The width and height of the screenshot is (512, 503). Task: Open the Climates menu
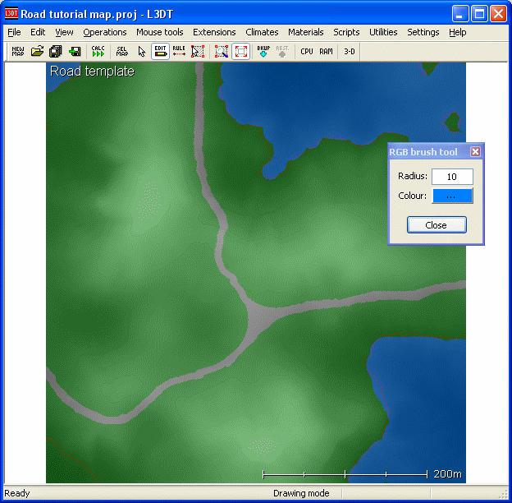[x=262, y=32]
